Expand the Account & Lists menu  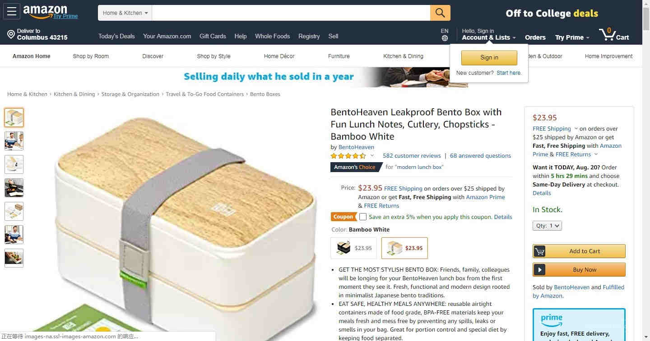pyautogui.click(x=489, y=37)
